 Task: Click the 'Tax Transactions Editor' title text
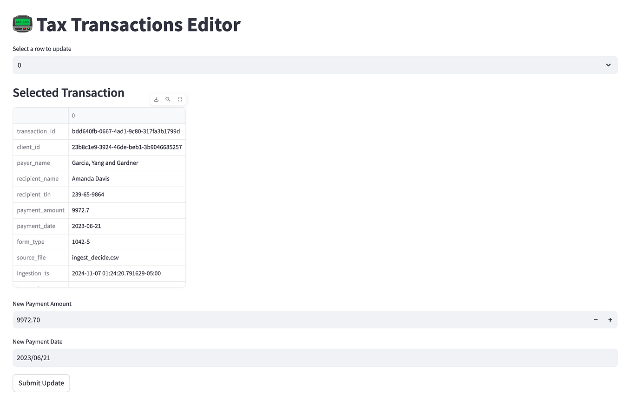coord(139,25)
